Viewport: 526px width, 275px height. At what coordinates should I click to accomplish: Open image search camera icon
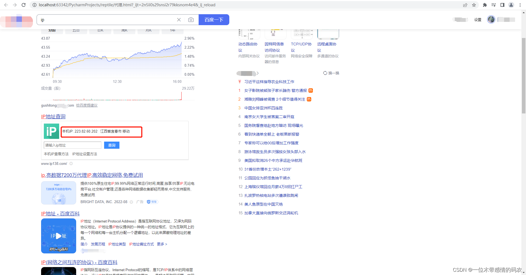coord(191,20)
